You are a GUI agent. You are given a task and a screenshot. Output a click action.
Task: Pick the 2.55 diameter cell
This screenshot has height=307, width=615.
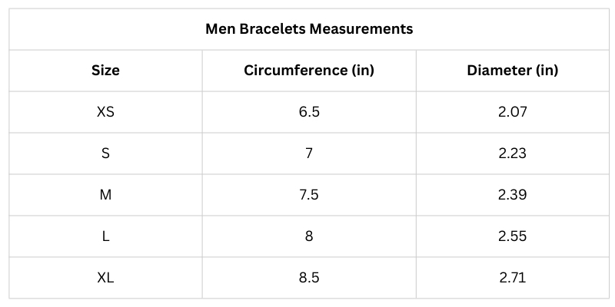point(513,236)
